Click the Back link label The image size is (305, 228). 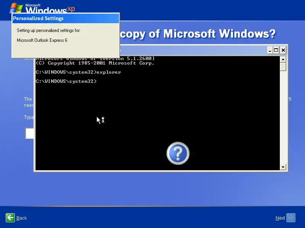pos(22,218)
